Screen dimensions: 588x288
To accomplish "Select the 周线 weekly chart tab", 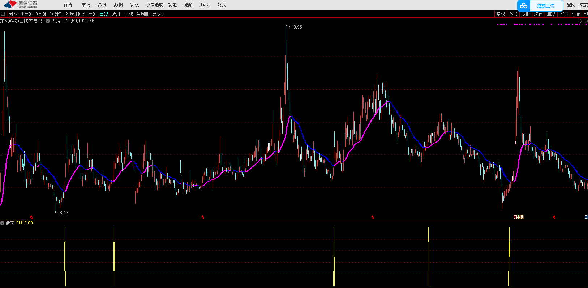I will point(116,14).
